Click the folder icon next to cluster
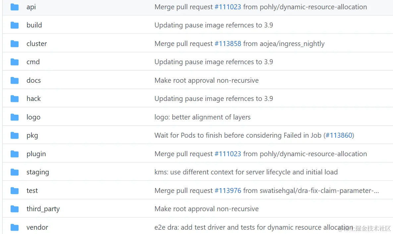 [x=15, y=44]
